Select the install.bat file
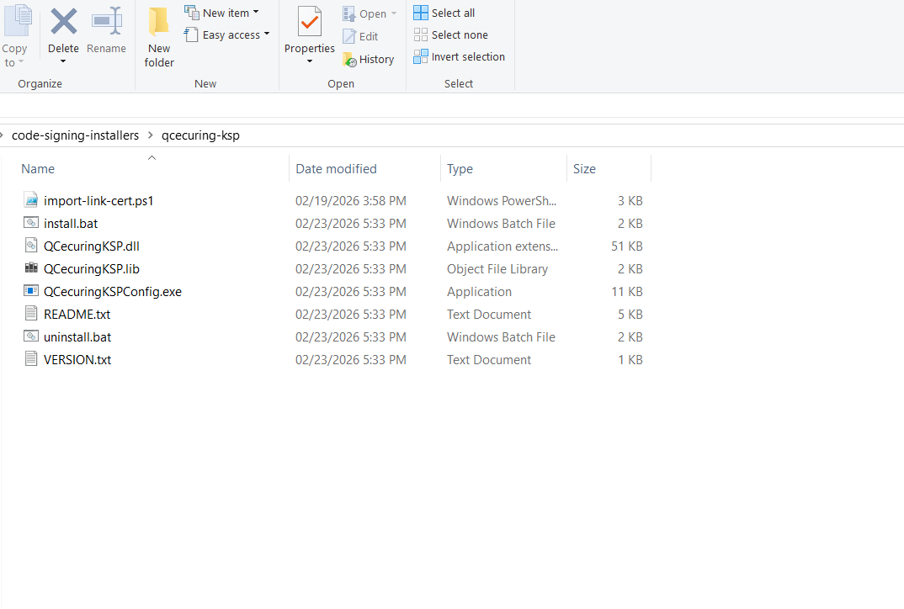The height and width of the screenshot is (609, 904). pos(71,224)
